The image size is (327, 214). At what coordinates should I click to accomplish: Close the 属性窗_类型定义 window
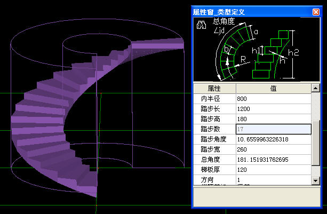coord(316,12)
